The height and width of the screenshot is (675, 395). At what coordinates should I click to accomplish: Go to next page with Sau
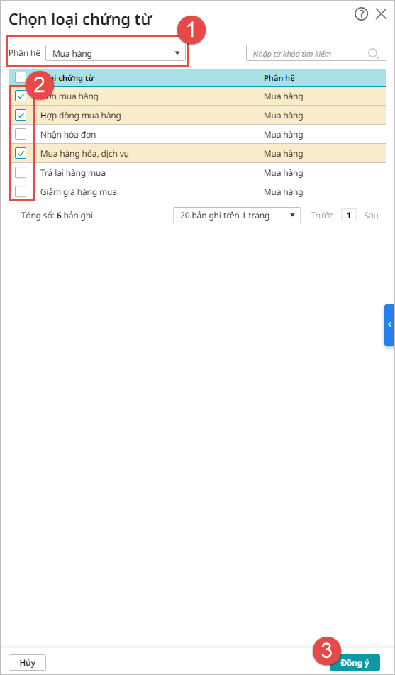pos(371,216)
